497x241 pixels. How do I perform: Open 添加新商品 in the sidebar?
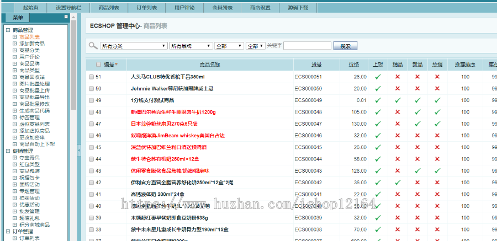coord(32,44)
